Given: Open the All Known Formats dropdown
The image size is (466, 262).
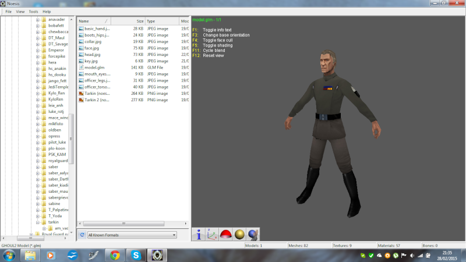Looking at the screenshot, I should pos(132,235).
